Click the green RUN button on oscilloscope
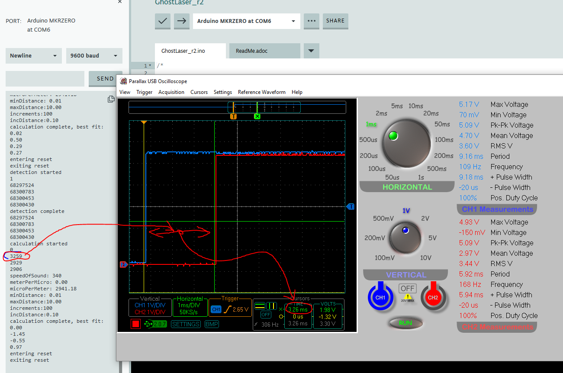 click(405, 323)
